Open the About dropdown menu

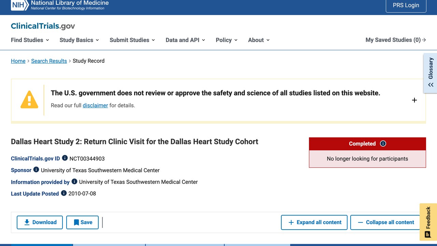[x=259, y=40]
